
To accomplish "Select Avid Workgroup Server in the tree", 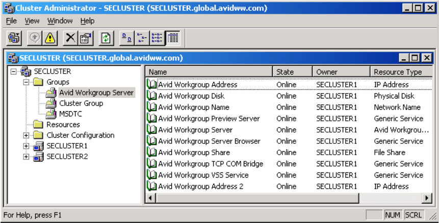I will [96, 93].
